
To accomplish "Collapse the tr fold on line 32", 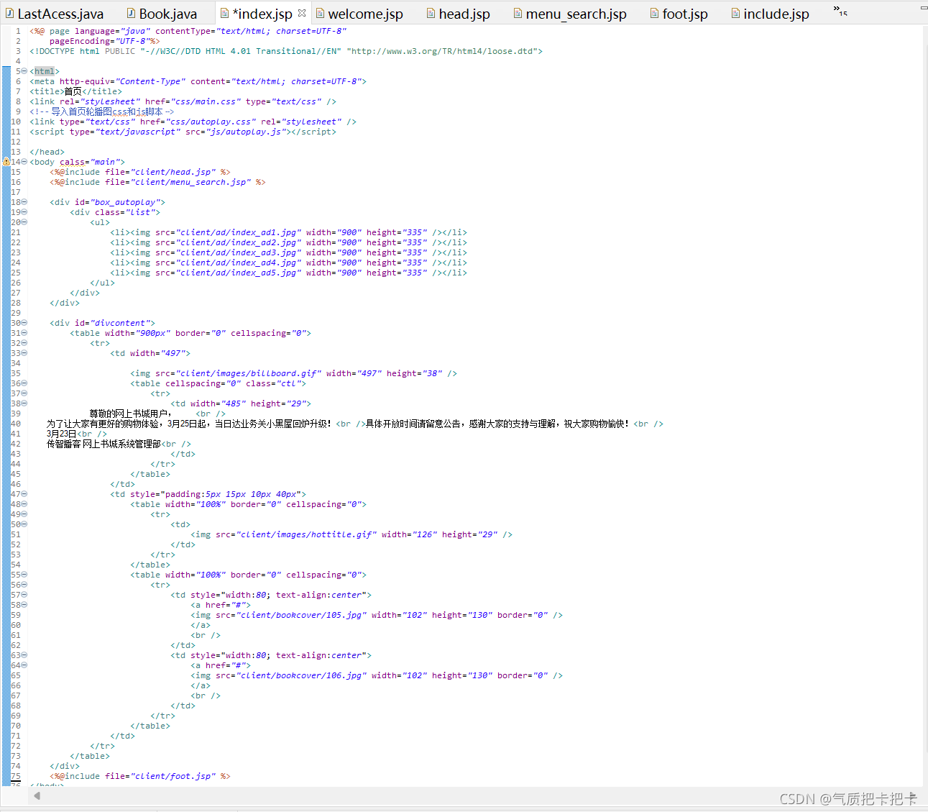I will [24, 343].
